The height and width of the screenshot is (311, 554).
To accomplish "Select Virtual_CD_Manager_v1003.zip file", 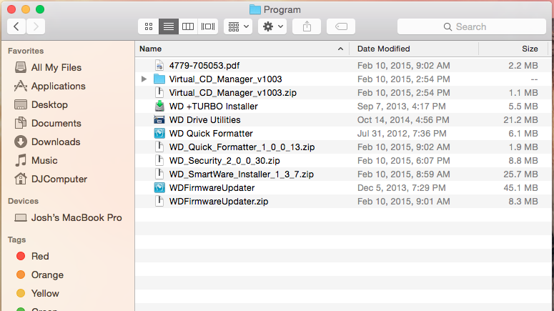I will click(233, 93).
